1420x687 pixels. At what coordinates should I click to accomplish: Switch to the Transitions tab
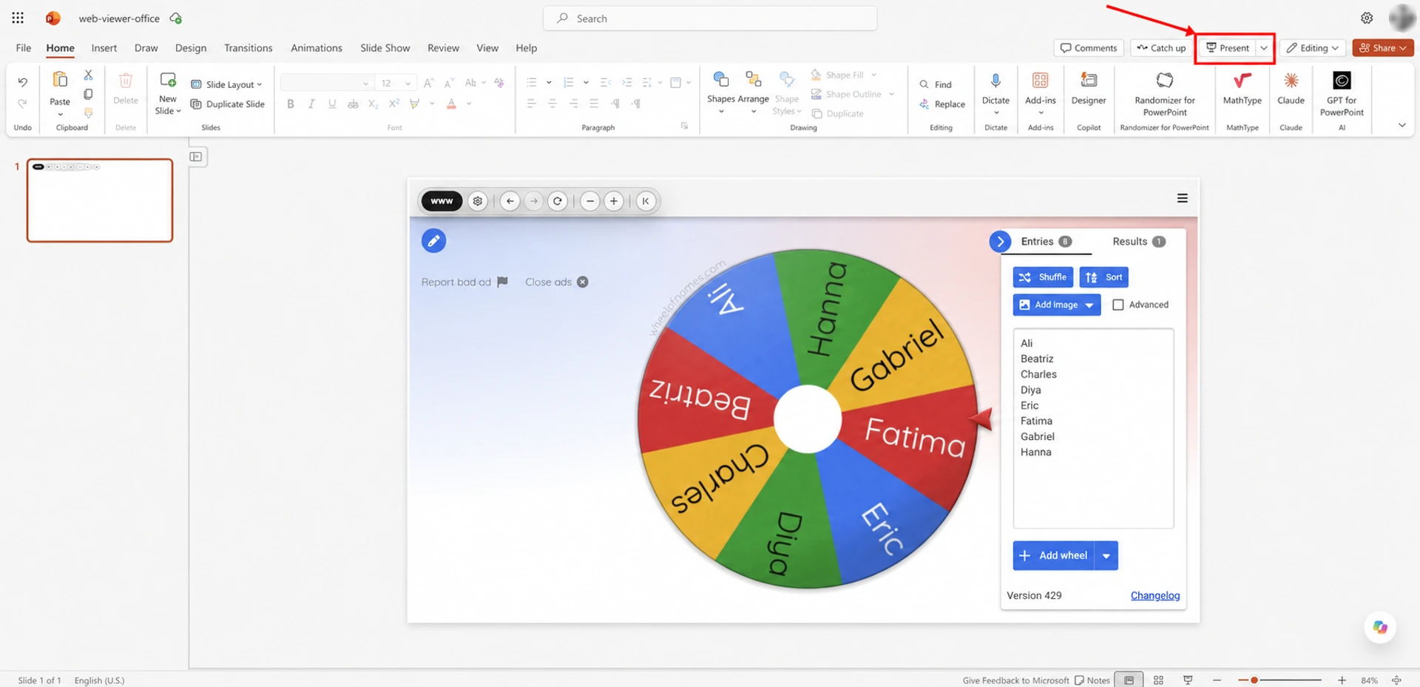248,48
